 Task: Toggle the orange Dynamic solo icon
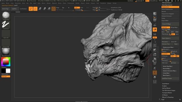[x=155, y=73]
